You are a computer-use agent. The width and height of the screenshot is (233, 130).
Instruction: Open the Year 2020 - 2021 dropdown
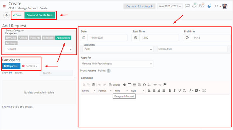pos(170,6)
